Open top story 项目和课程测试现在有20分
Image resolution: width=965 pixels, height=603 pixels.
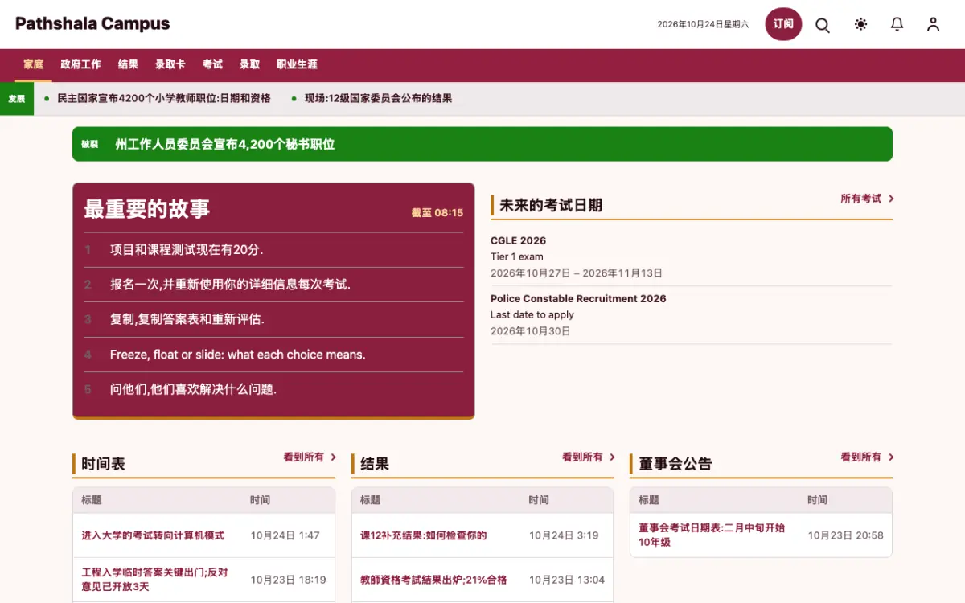click(x=187, y=250)
